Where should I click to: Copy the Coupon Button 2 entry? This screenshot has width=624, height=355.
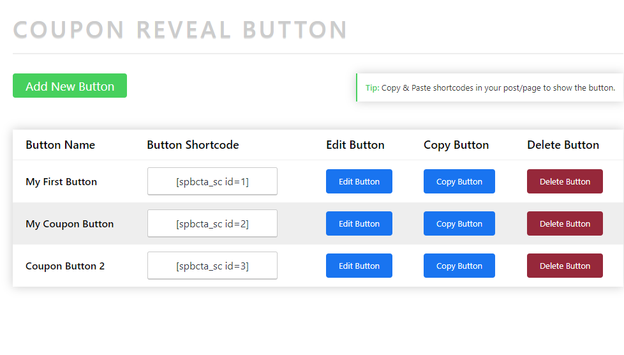point(459,266)
